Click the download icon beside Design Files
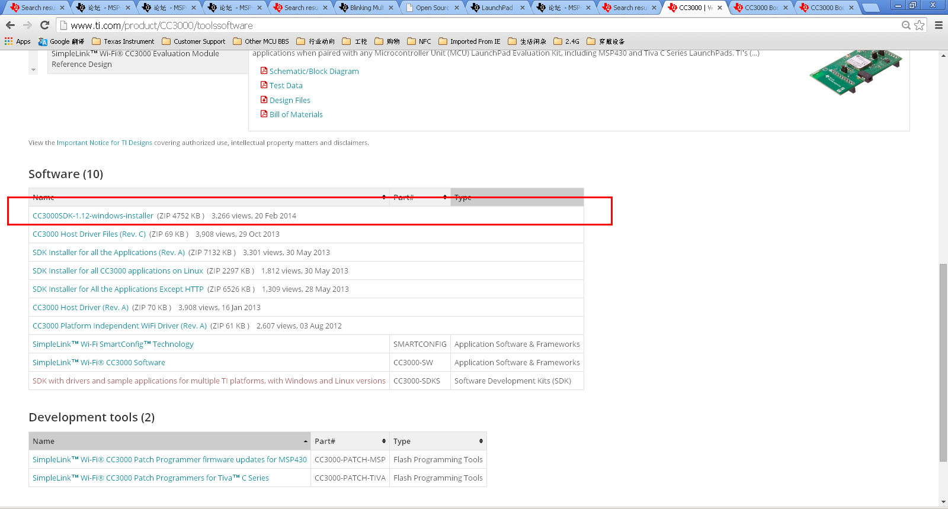948x509 pixels. point(264,99)
